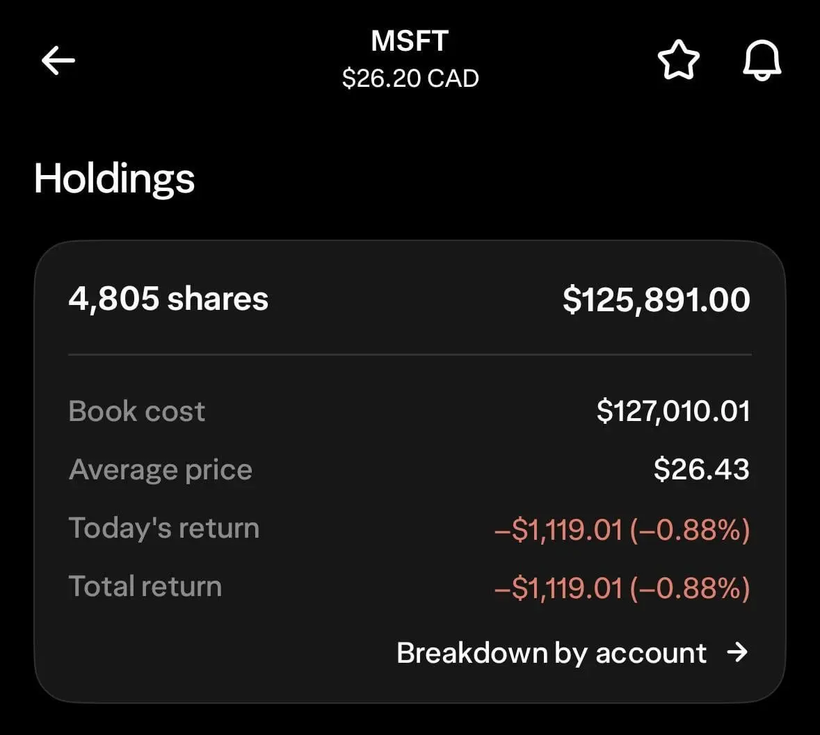This screenshot has width=820, height=735.
Task: Select the Today's return label
Action: point(164,528)
